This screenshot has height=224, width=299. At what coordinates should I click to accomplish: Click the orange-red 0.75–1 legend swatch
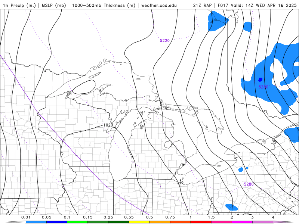tap(181, 222)
